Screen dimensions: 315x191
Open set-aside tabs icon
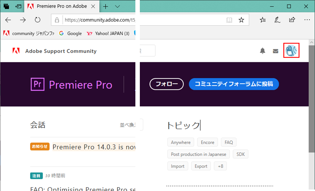(x=6, y=6)
